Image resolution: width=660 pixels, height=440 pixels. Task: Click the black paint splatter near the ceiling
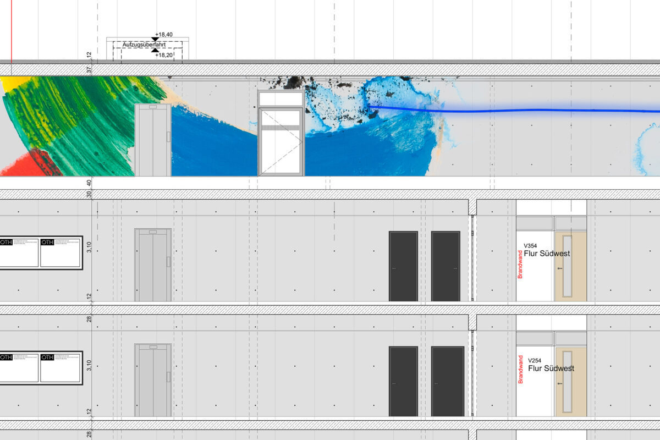(299, 82)
